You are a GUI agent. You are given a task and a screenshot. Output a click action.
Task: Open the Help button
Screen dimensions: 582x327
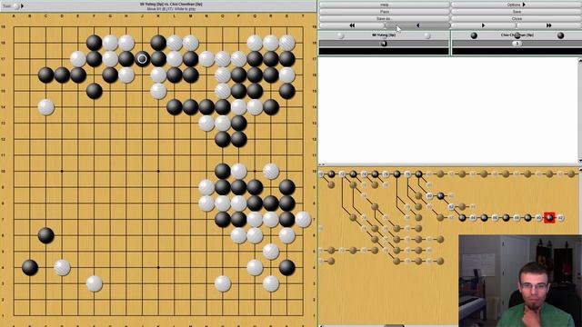(385, 5)
